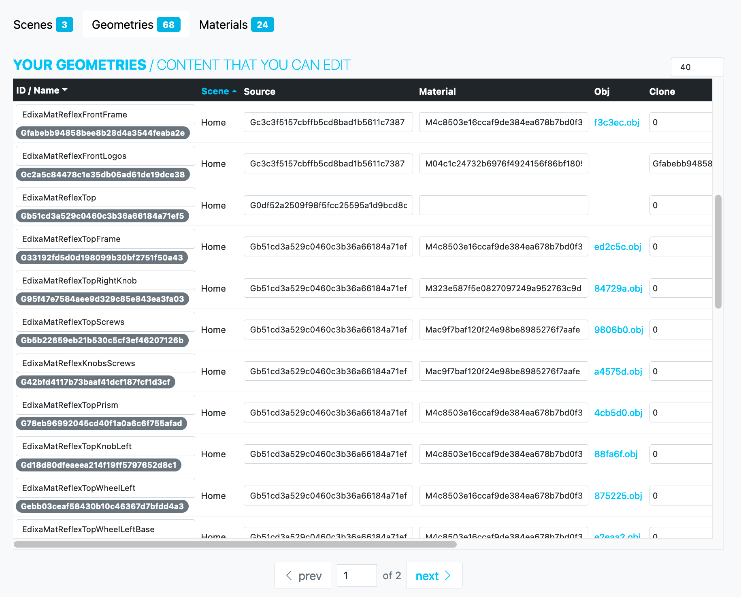The height and width of the screenshot is (597, 741).
Task: Download the f3c3ec.obj file
Action: (x=616, y=122)
